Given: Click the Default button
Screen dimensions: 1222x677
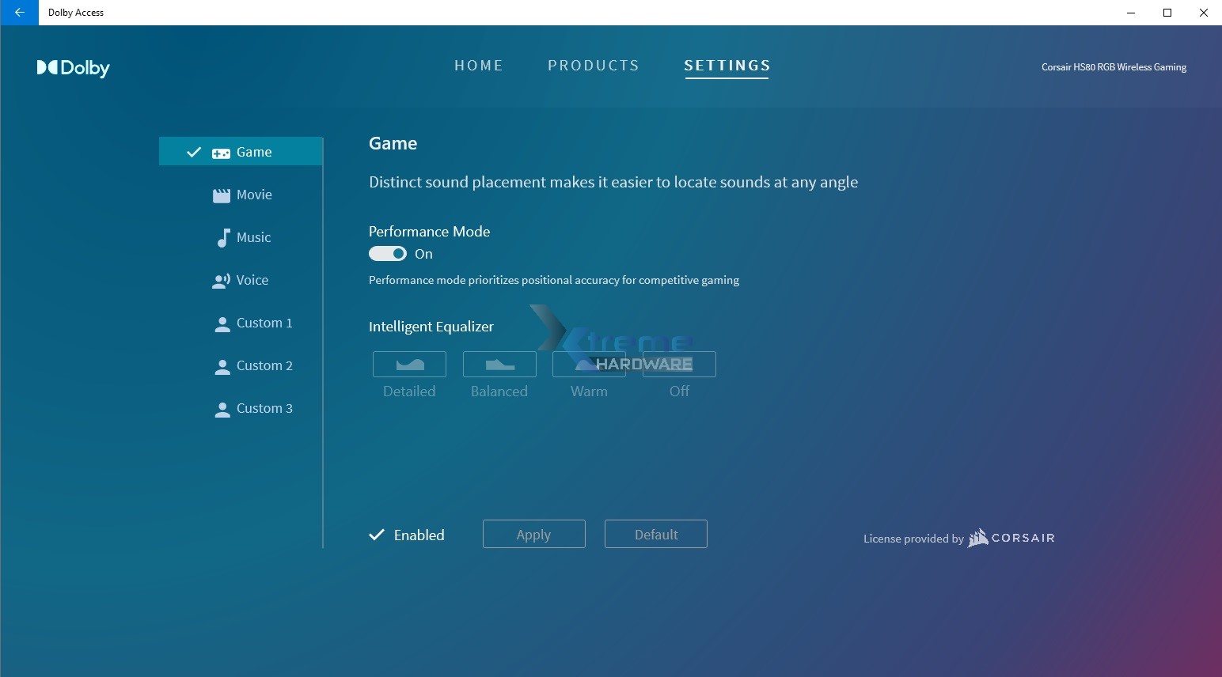Looking at the screenshot, I should 655,534.
